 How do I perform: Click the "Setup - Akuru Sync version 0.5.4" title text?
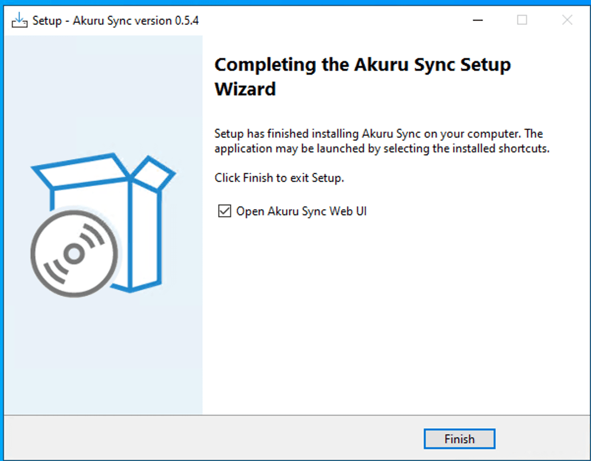[116, 21]
